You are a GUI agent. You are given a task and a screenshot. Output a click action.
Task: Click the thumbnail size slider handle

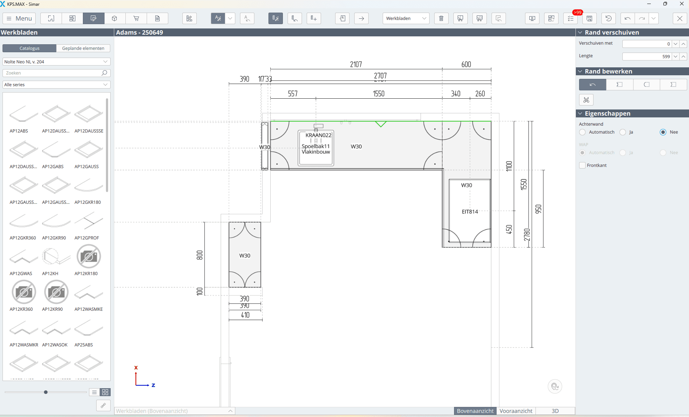click(46, 392)
